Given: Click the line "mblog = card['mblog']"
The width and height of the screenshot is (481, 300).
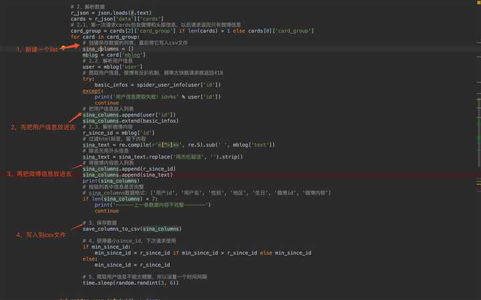Looking at the screenshot, I should [114, 55].
